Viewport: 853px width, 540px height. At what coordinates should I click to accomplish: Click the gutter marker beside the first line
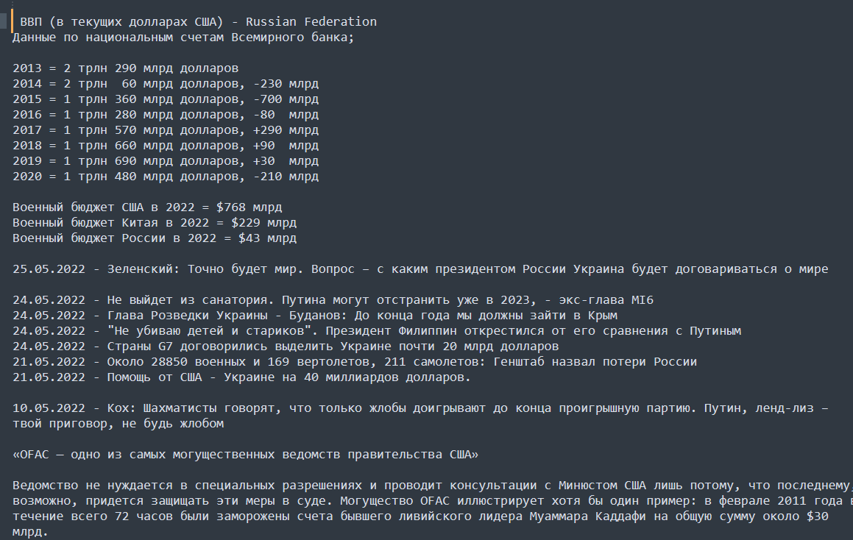tap(4, 21)
